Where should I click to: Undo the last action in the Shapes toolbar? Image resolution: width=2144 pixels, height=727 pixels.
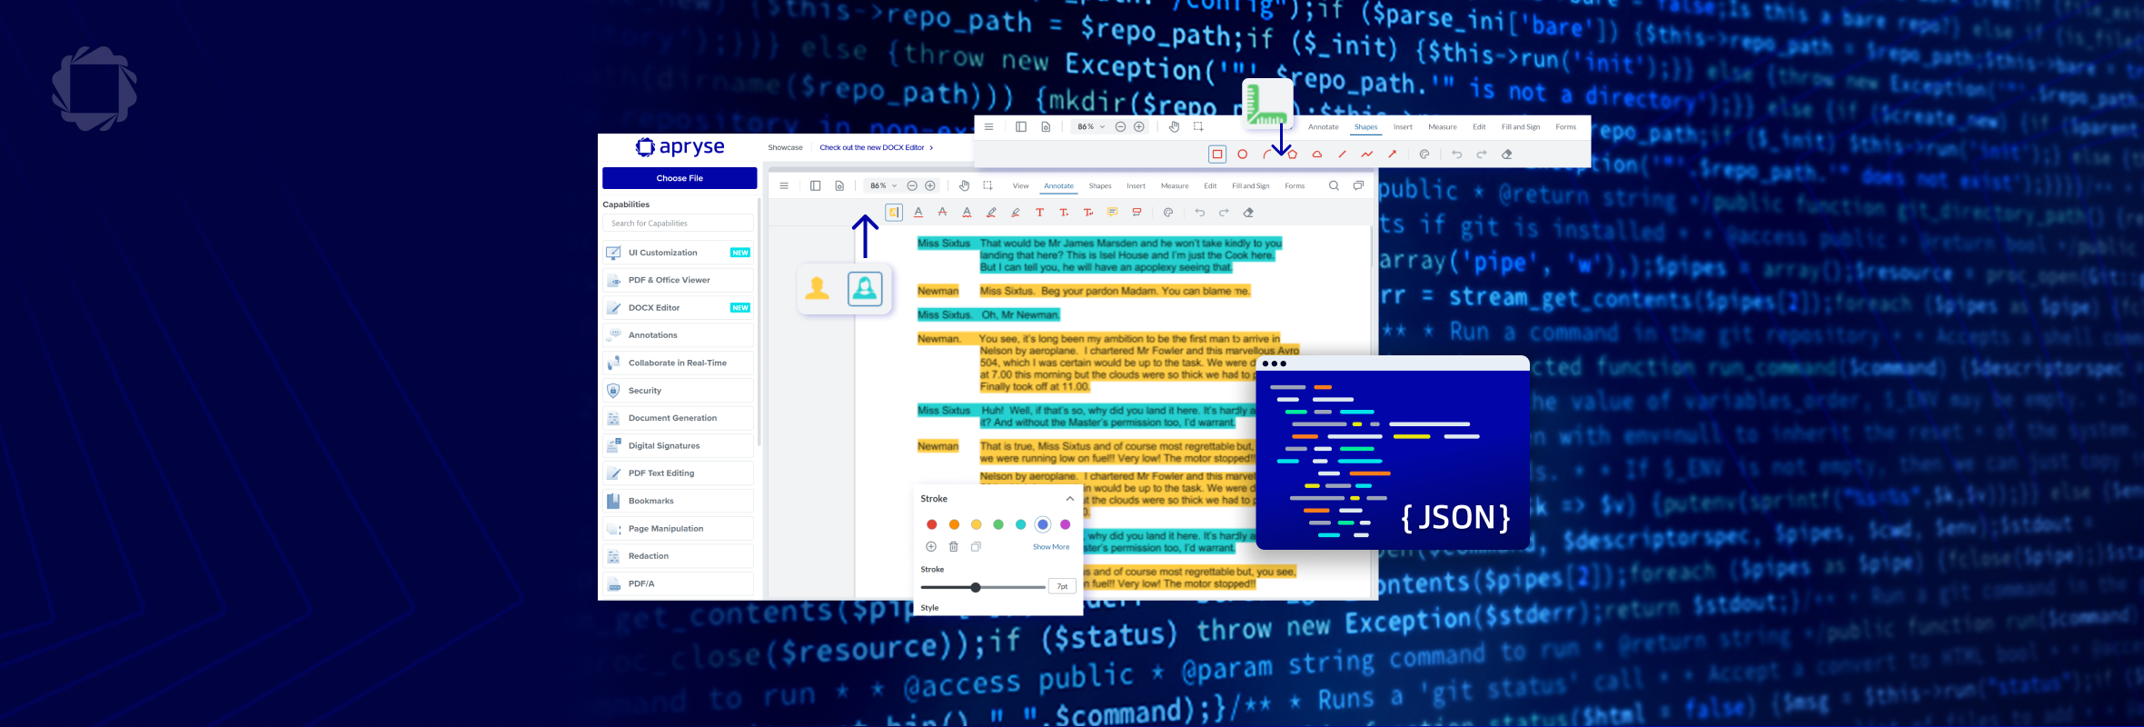tap(1456, 154)
